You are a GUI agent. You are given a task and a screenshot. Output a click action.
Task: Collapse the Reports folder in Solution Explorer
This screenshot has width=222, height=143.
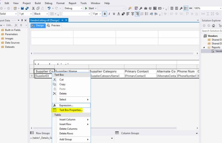pyautogui.click(x=203, y=47)
